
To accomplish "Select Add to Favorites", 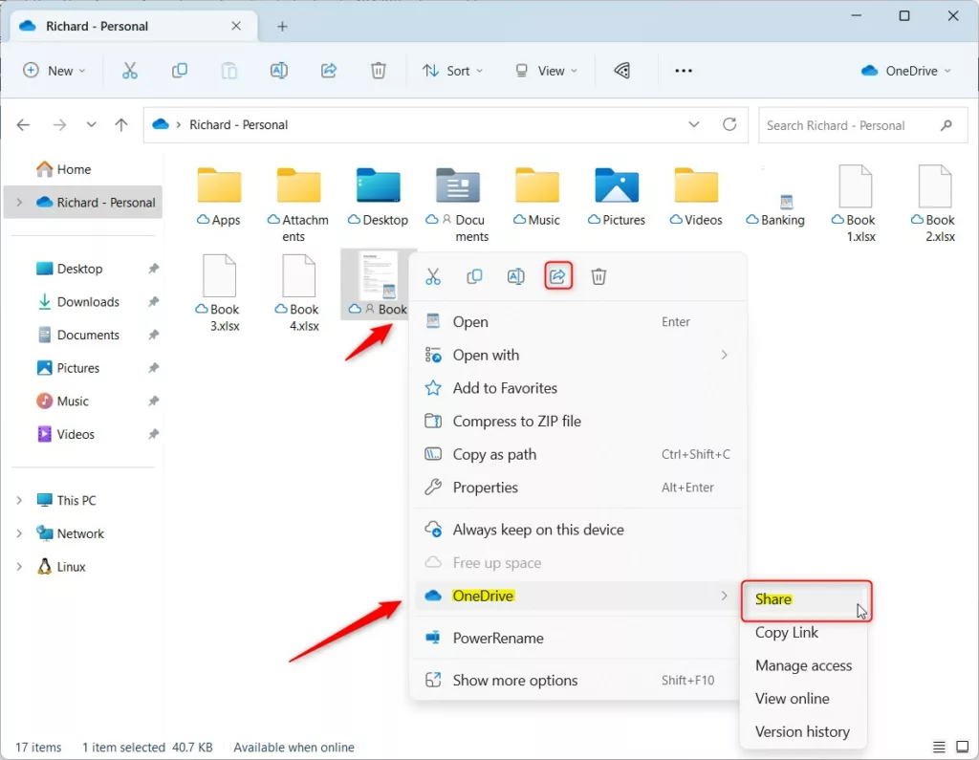I will tap(577, 388).
